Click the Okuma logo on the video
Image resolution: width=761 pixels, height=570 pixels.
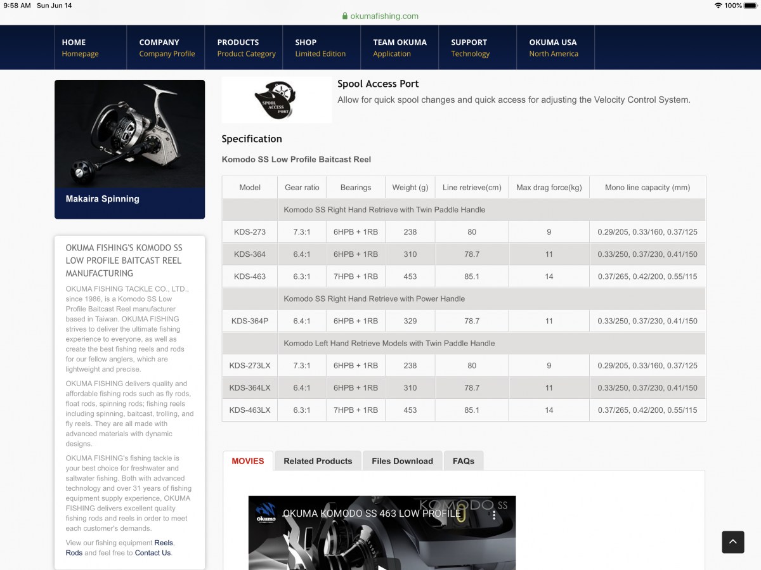[x=265, y=512]
